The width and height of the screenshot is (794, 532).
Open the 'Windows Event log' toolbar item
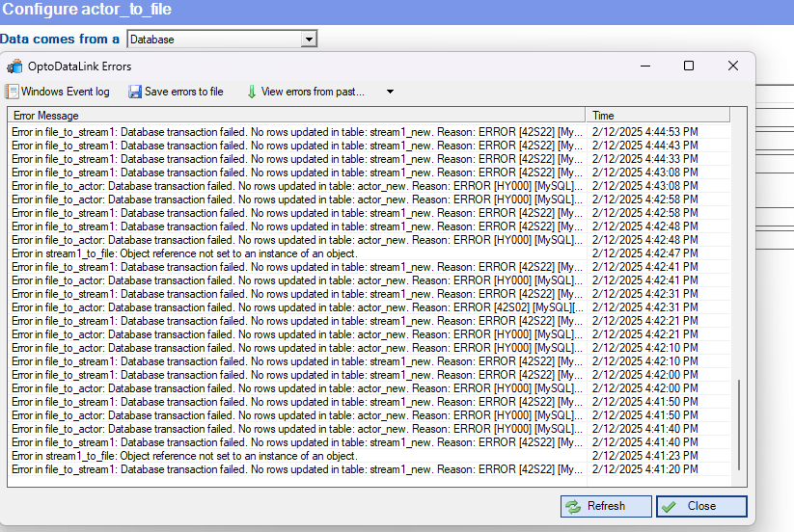click(58, 92)
